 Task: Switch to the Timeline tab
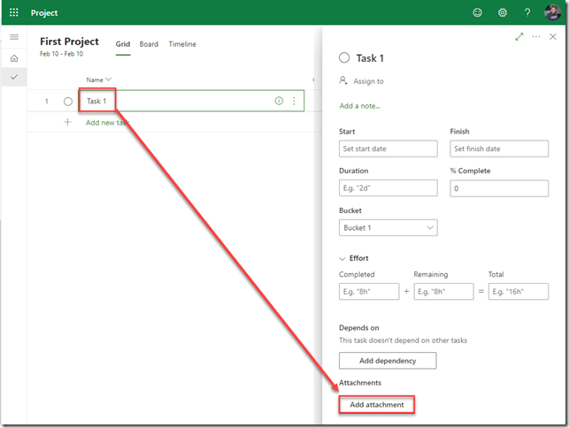tap(182, 44)
